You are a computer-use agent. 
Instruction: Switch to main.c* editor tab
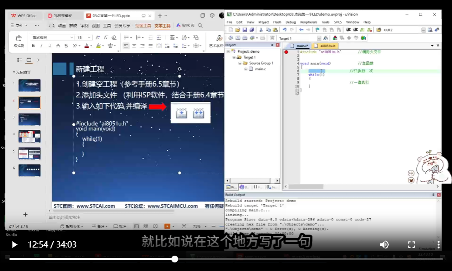point(300,46)
